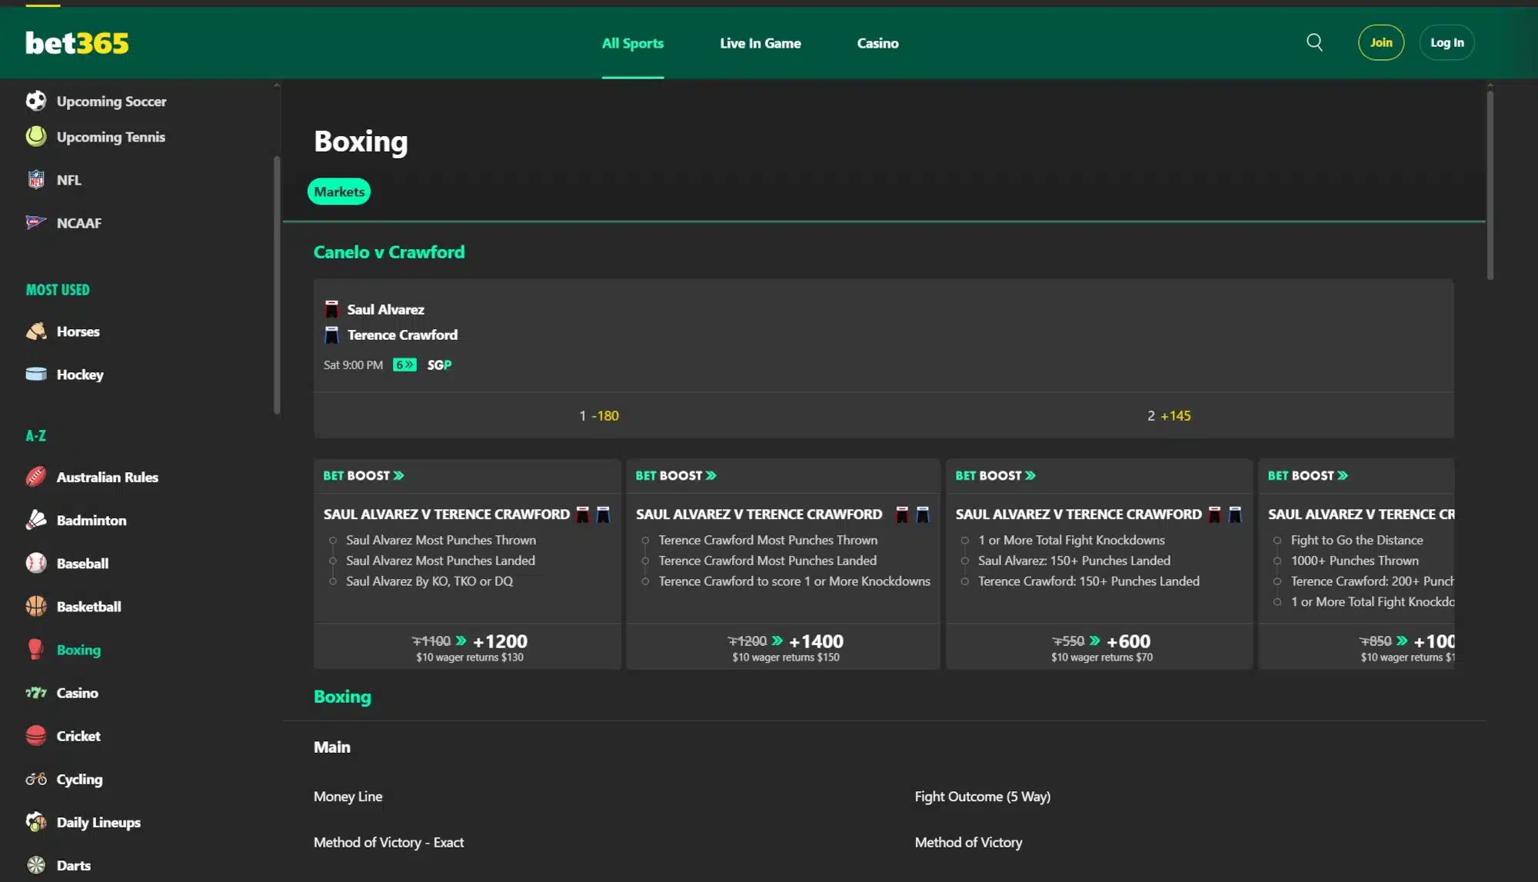Open the Casino tab in header
The height and width of the screenshot is (882, 1538).
[877, 43]
